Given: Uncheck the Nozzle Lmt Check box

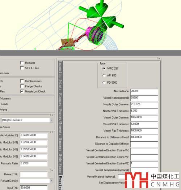Looking at the screenshot, I should pos(22,91).
